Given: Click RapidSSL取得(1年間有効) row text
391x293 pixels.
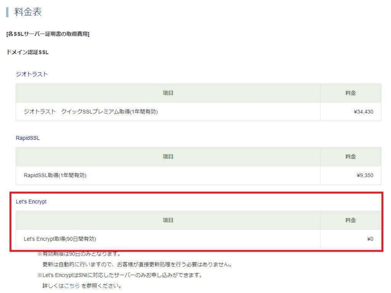Looking at the screenshot, I should pyautogui.click(x=55, y=175).
